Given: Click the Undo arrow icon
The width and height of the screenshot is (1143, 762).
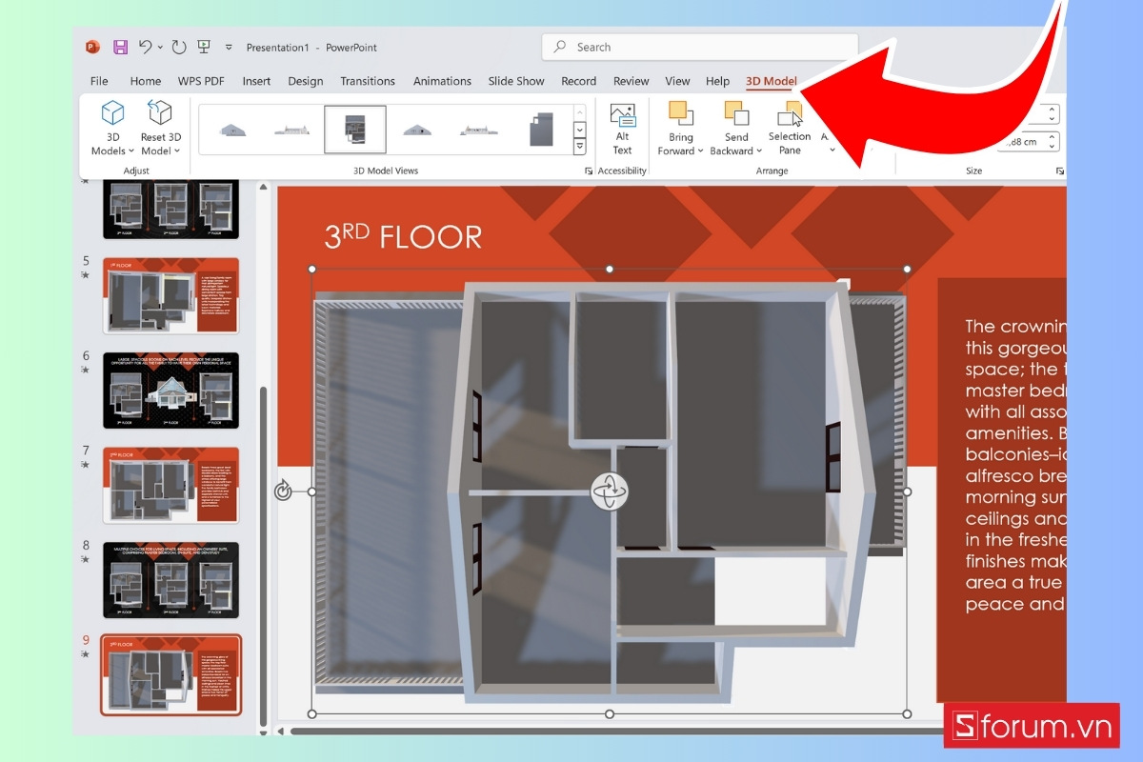Looking at the screenshot, I should (146, 47).
